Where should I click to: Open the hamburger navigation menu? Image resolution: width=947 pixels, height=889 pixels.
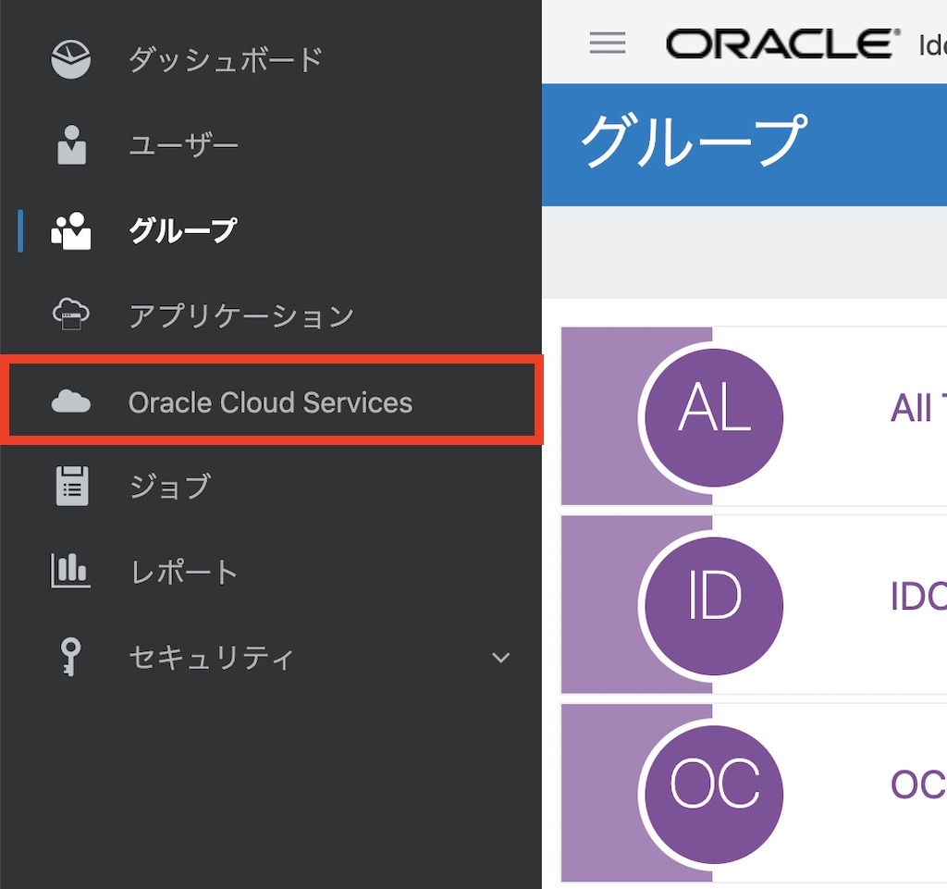(x=607, y=43)
